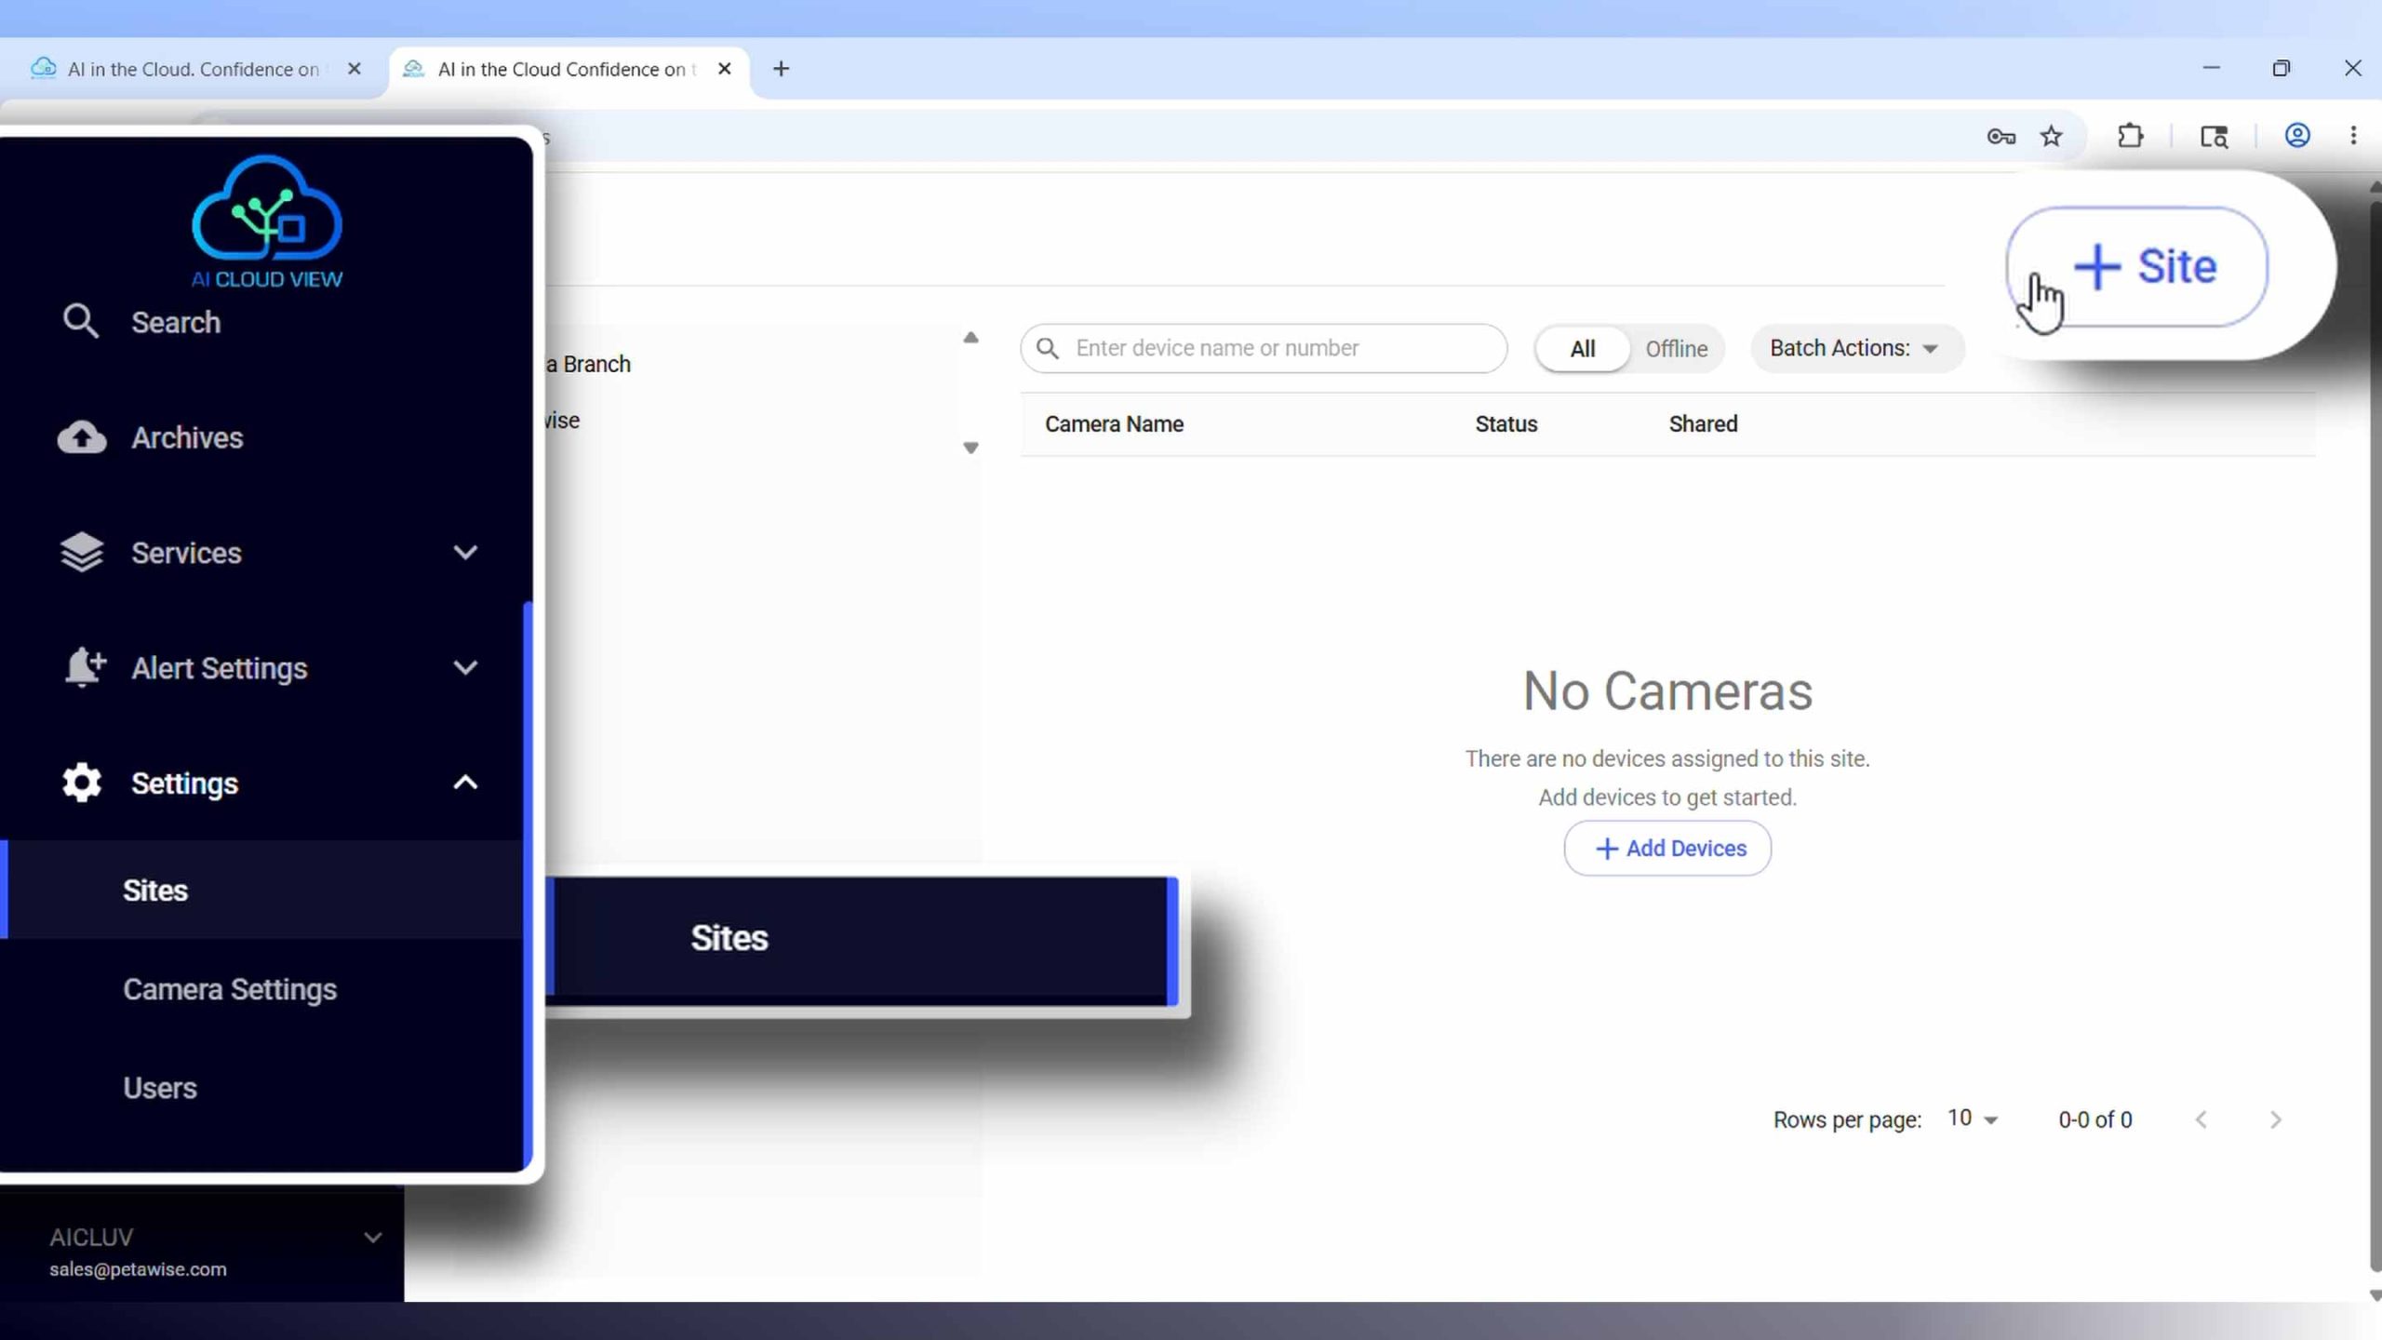Viewport: 2382px width, 1340px height.
Task: Click site list scroll up arrow
Action: click(970, 337)
